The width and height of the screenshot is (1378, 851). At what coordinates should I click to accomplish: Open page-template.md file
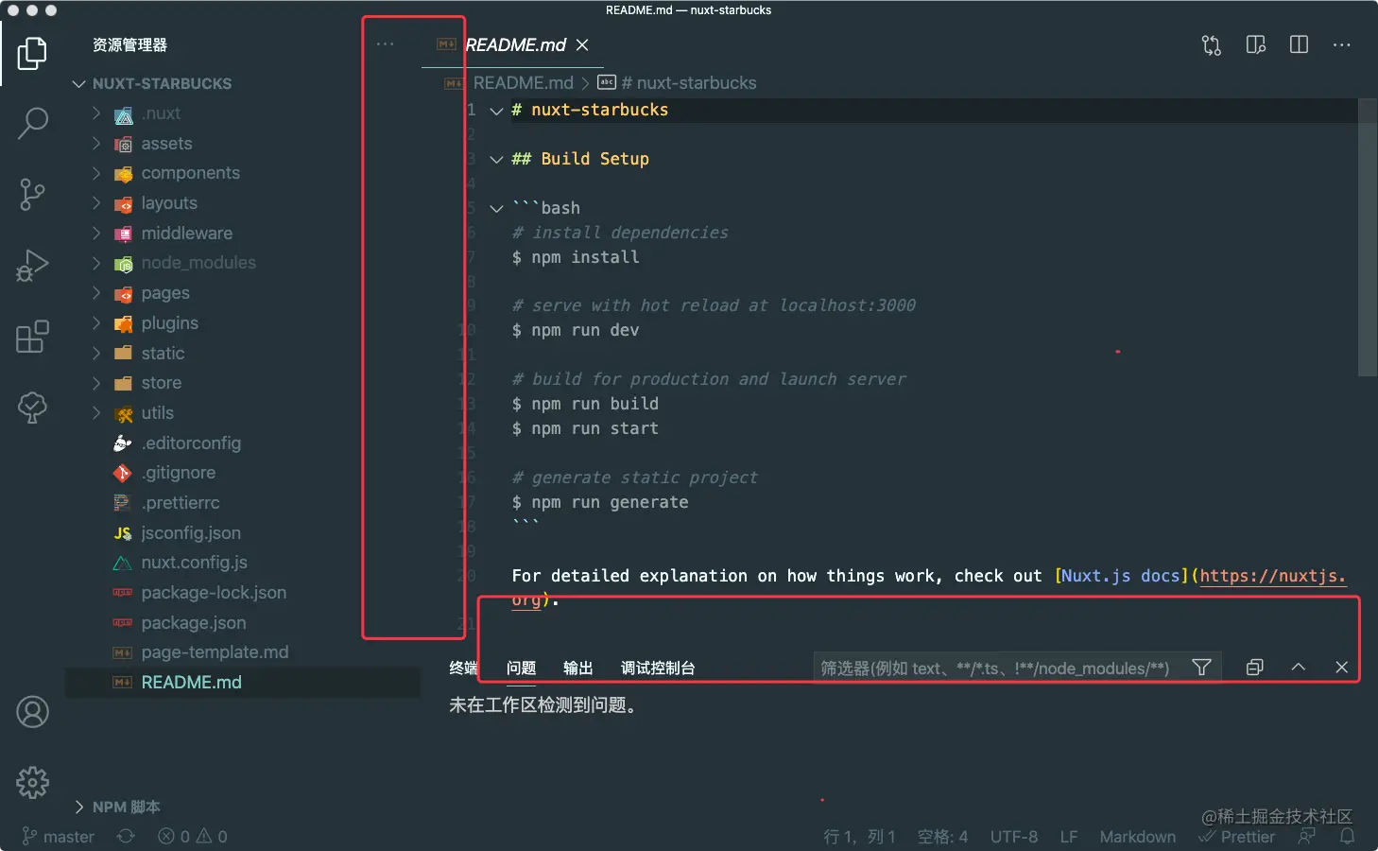[215, 652]
